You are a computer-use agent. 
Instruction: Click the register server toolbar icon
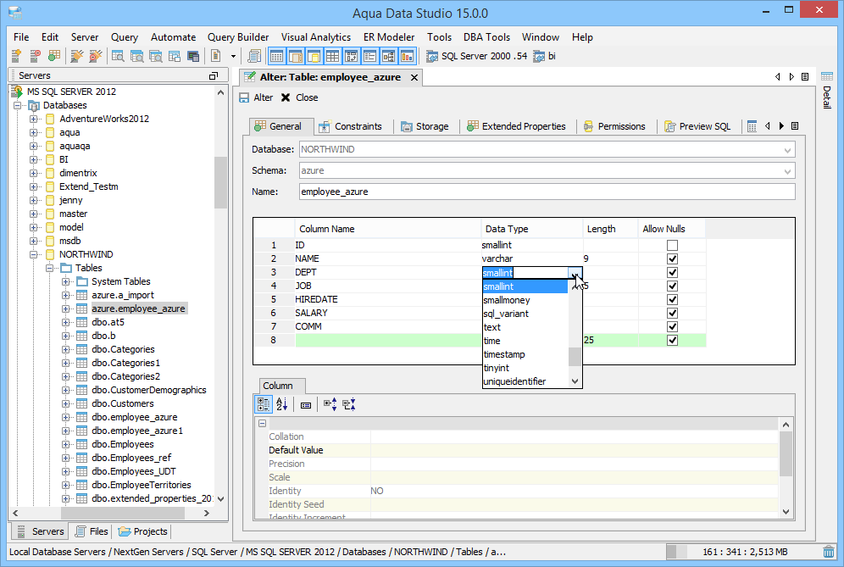16,55
